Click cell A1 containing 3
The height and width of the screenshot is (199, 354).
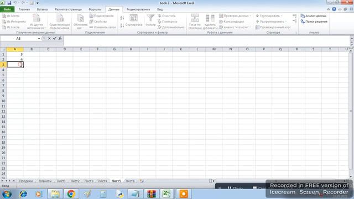click(15, 54)
